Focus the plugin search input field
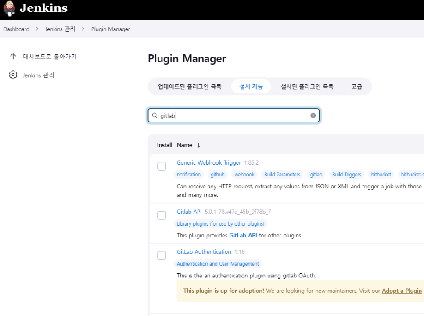Image resolution: width=424 pixels, height=316 pixels. 234,115
